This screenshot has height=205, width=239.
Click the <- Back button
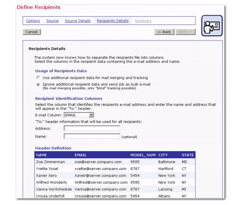pyautogui.click(x=164, y=32)
